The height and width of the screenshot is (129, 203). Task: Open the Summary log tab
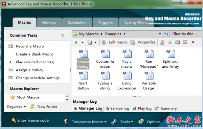(166, 108)
